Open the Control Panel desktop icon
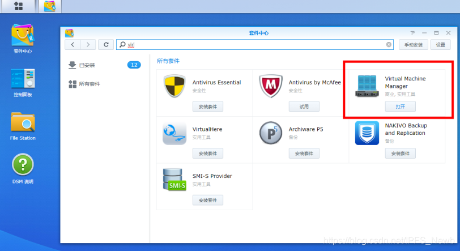This screenshot has width=460, height=251. pos(23,83)
